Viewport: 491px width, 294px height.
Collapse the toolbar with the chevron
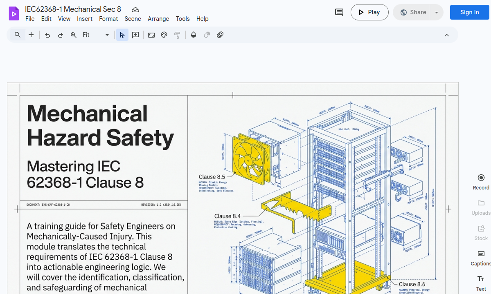447,35
